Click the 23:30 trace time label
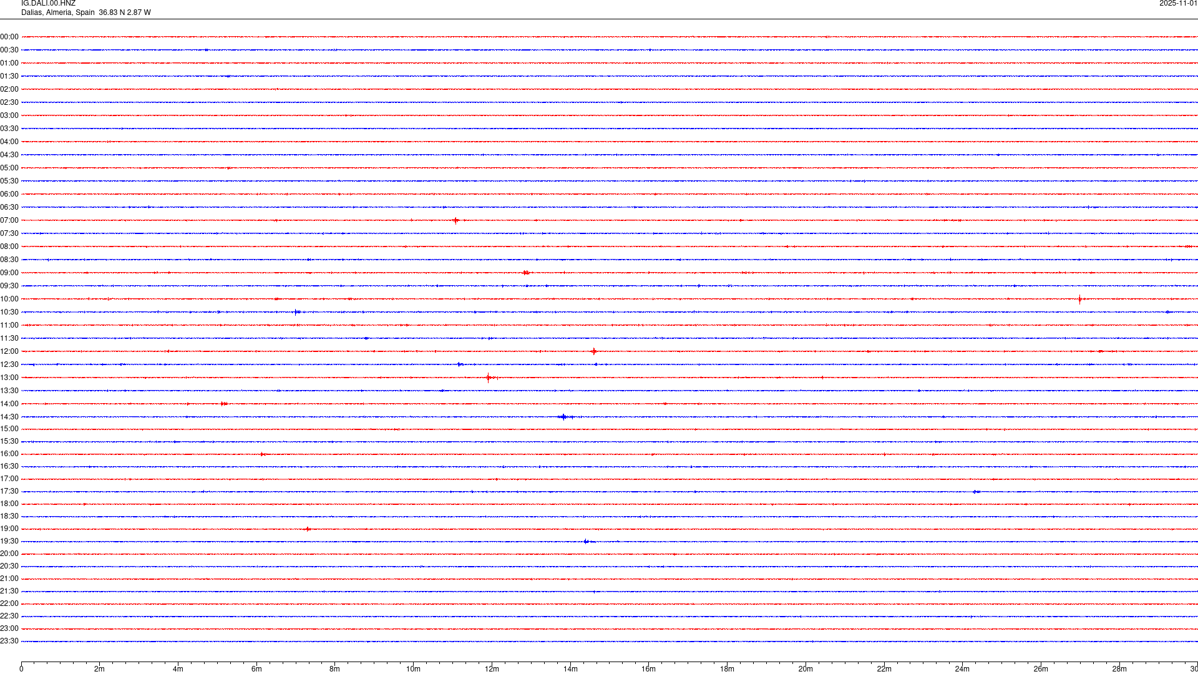This screenshot has height=674, width=1198. (9, 641)
